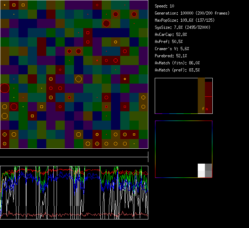Click the red 'm' label in histogram panel
This screenshot has width=249, height=228.
[x=207, y=109]
